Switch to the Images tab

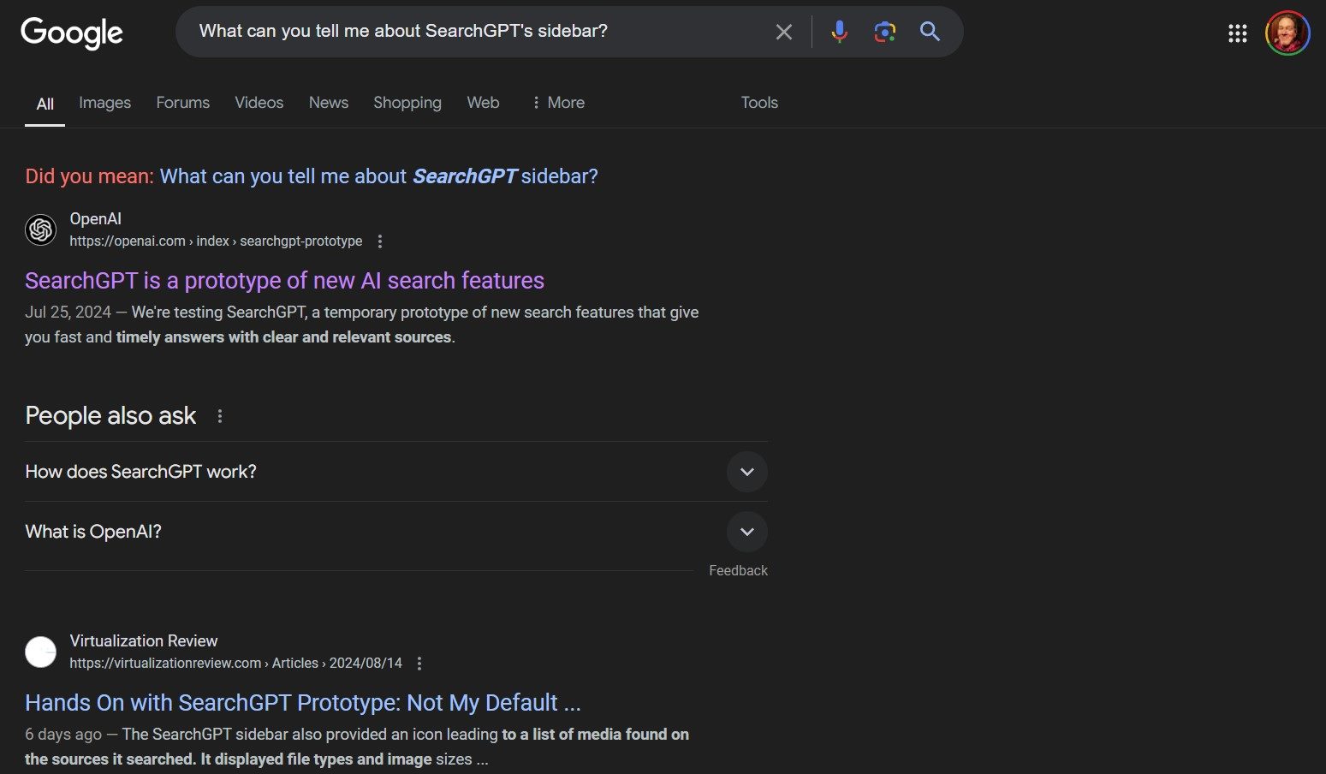click(x=104, y=103)
